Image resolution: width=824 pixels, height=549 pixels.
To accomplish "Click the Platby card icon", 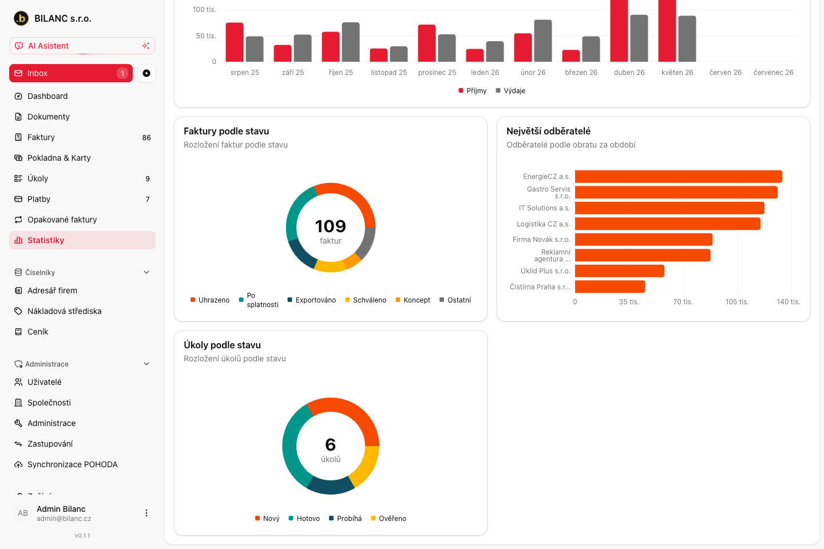I will point(18,199).
